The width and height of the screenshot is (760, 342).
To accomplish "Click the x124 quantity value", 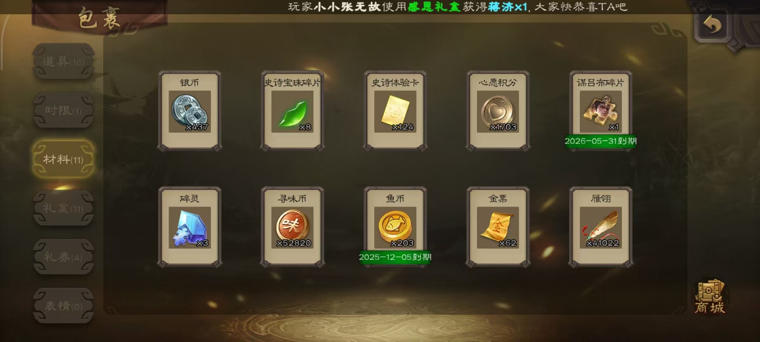I will coord(403,127).
